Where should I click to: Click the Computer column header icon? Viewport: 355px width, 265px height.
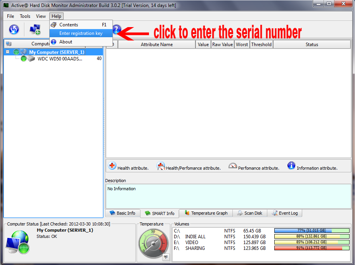[x=9, y=44]
